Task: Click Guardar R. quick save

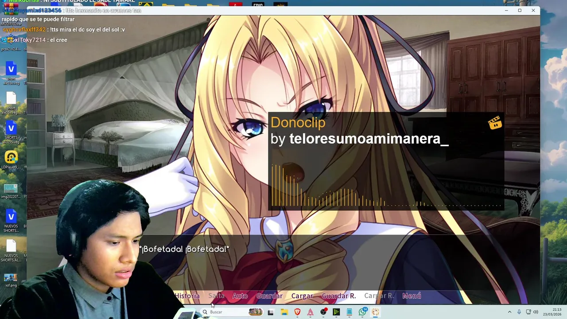Action: tap(338, 296)
